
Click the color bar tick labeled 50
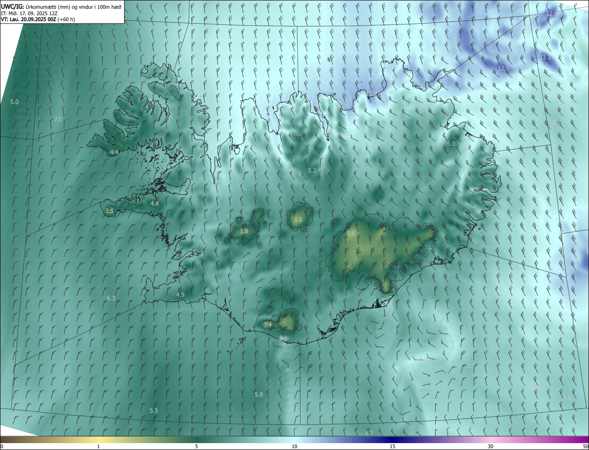pos(585,446)
